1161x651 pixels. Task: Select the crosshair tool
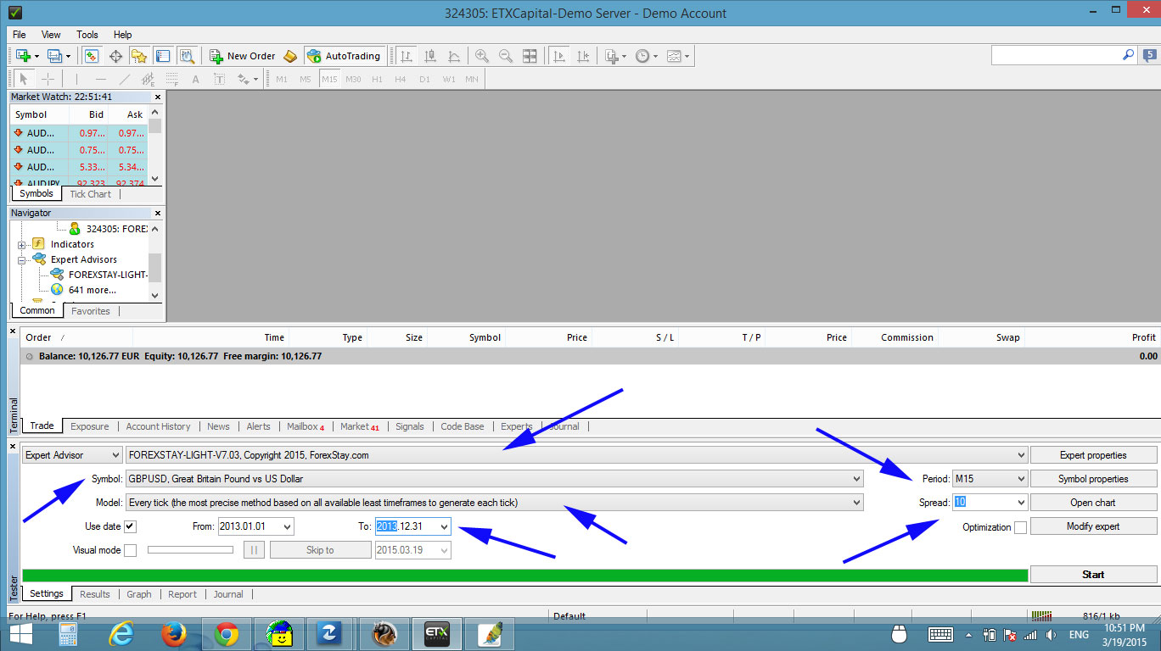tap(48, 79)
